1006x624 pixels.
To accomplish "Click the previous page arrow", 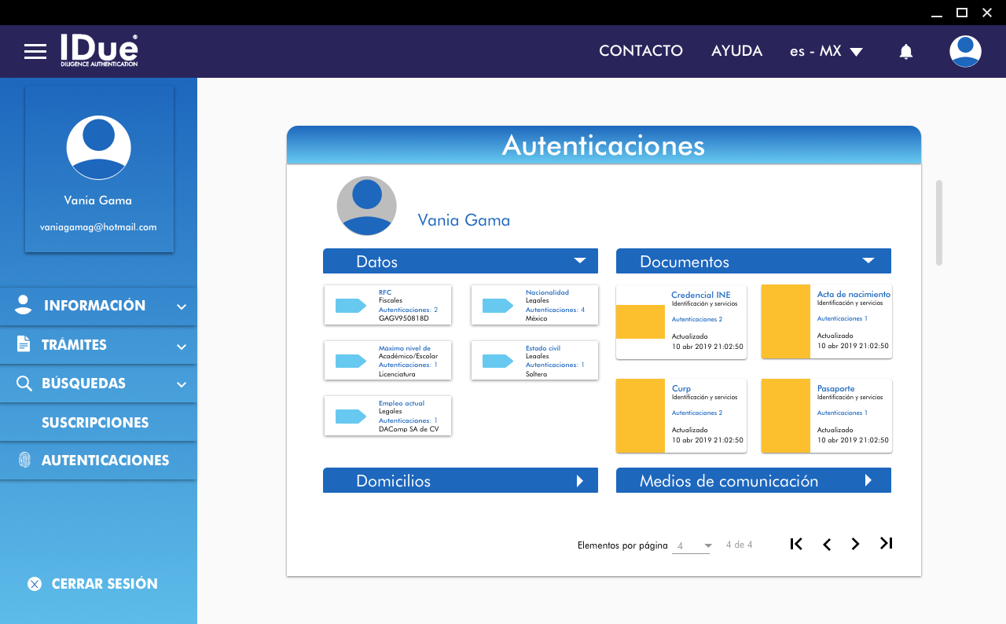I will coord(827,544).
